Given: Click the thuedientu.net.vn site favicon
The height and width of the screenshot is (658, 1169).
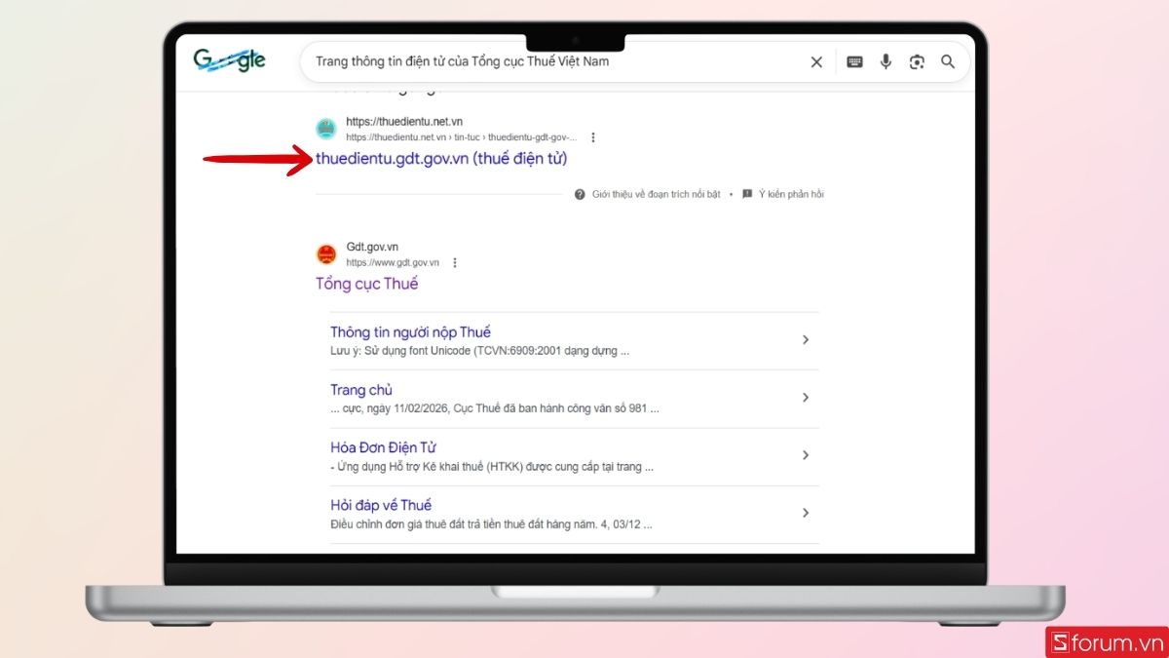Looking at the screenshot, I should 326,129.
